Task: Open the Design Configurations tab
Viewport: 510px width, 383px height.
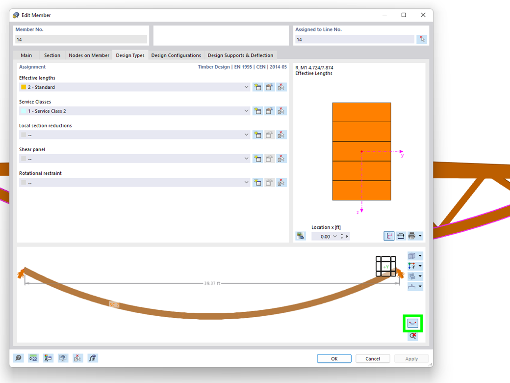Action: [176, 55]
